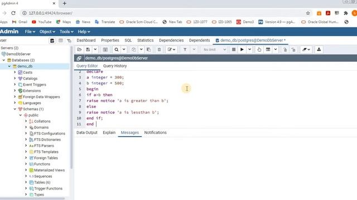Select the DemoDbServer server node

pos(18,54)
